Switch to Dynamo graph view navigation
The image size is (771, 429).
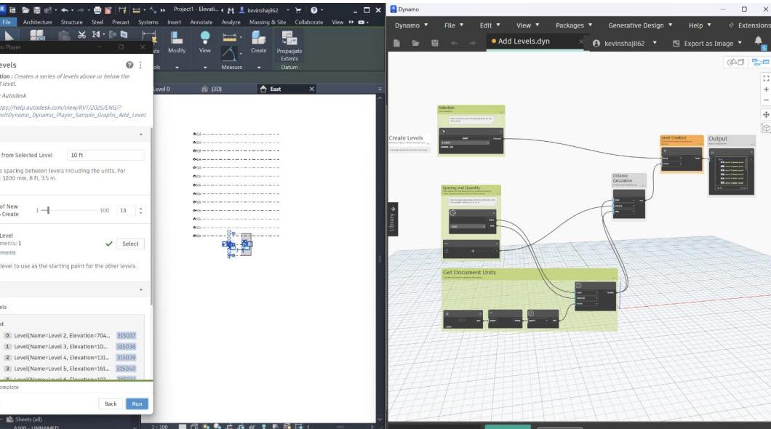point(760,62)
